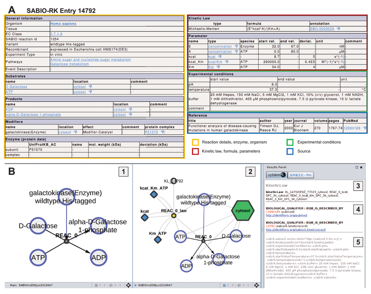Select the REAC_0 reaction node in Main view
This screenshot has height=294, width=371.
(x=66, y=241)
